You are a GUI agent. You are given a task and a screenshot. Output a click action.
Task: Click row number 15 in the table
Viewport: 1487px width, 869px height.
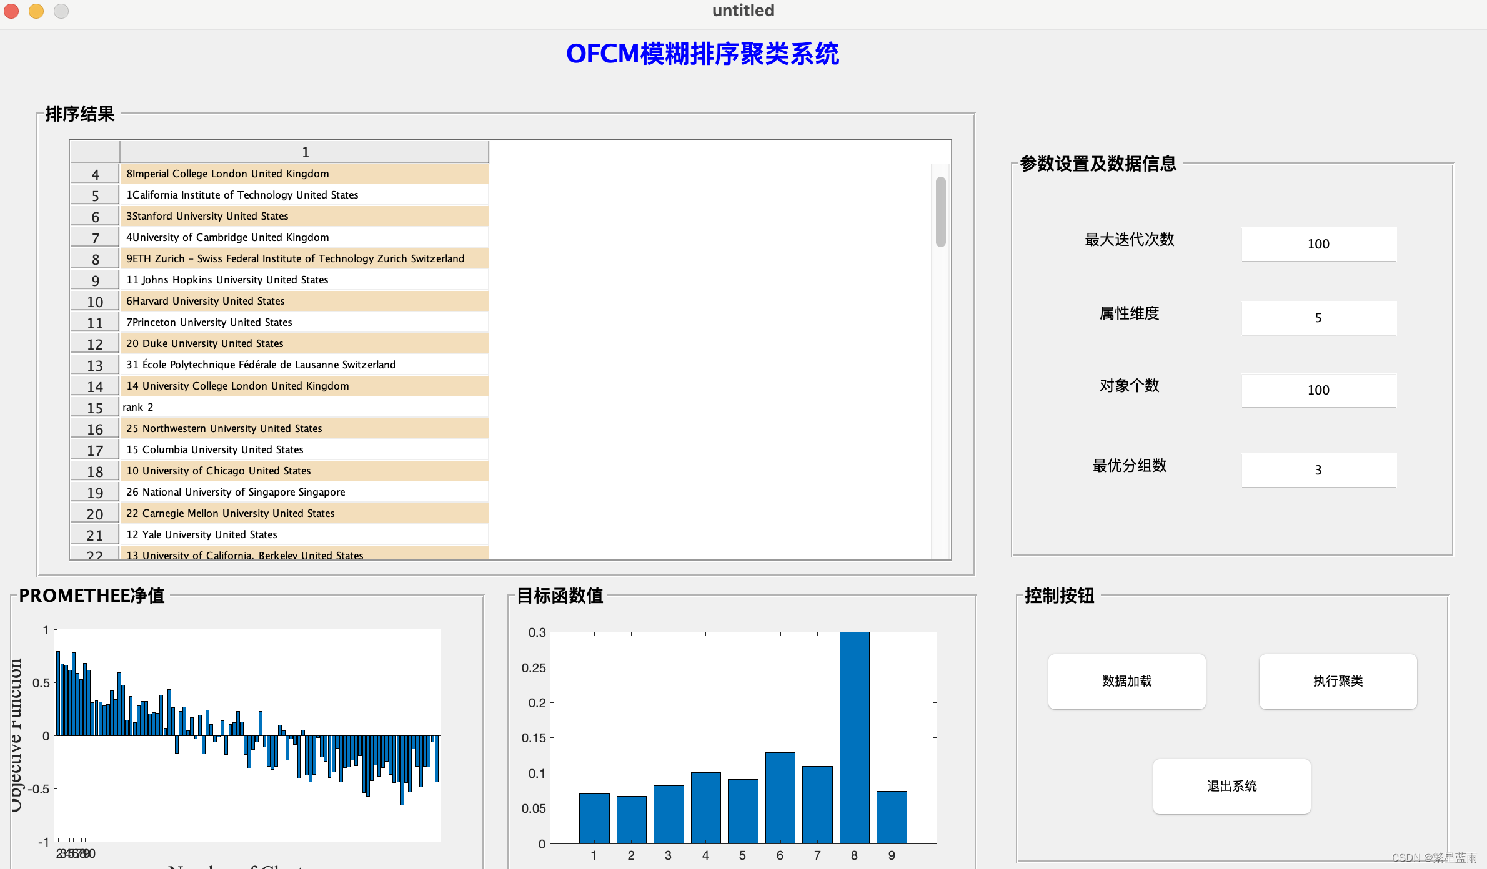94,407
